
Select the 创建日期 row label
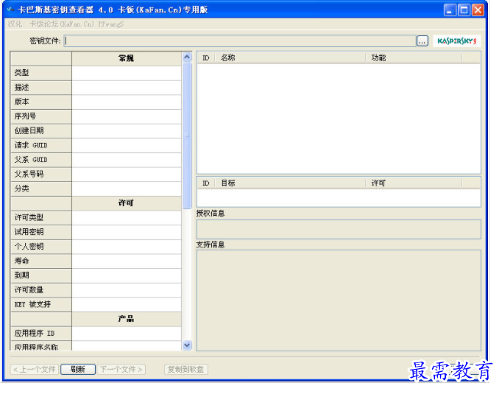41,131
